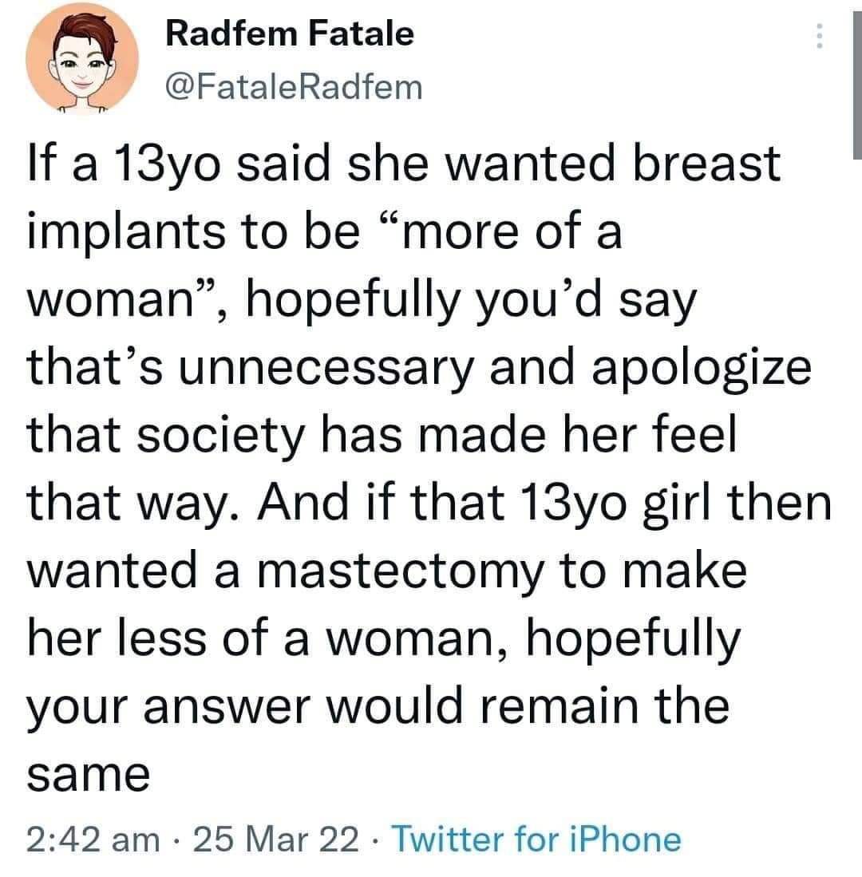Tap the word 'apologize' in the tweet
Viewport: 862px width, 877px height.
pos(702,369)
